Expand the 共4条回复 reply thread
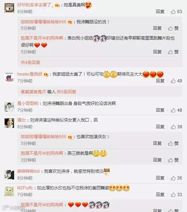The height and width of the screenshot is (212, 187). click(30, 63)
